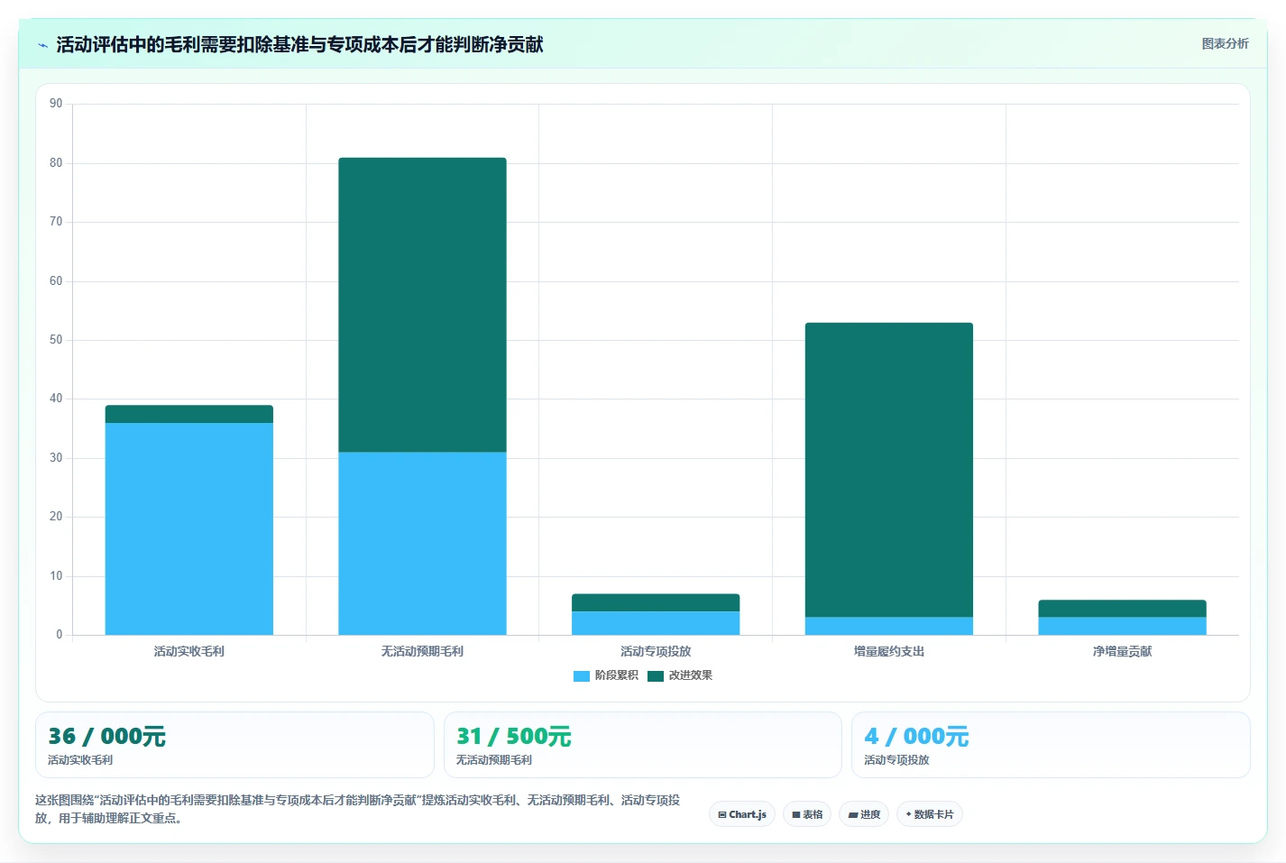
Task: Click the 阶段累积 legend text
Action: [617, 675]
